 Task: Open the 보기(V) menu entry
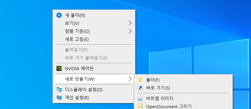[x=94, y=23]
